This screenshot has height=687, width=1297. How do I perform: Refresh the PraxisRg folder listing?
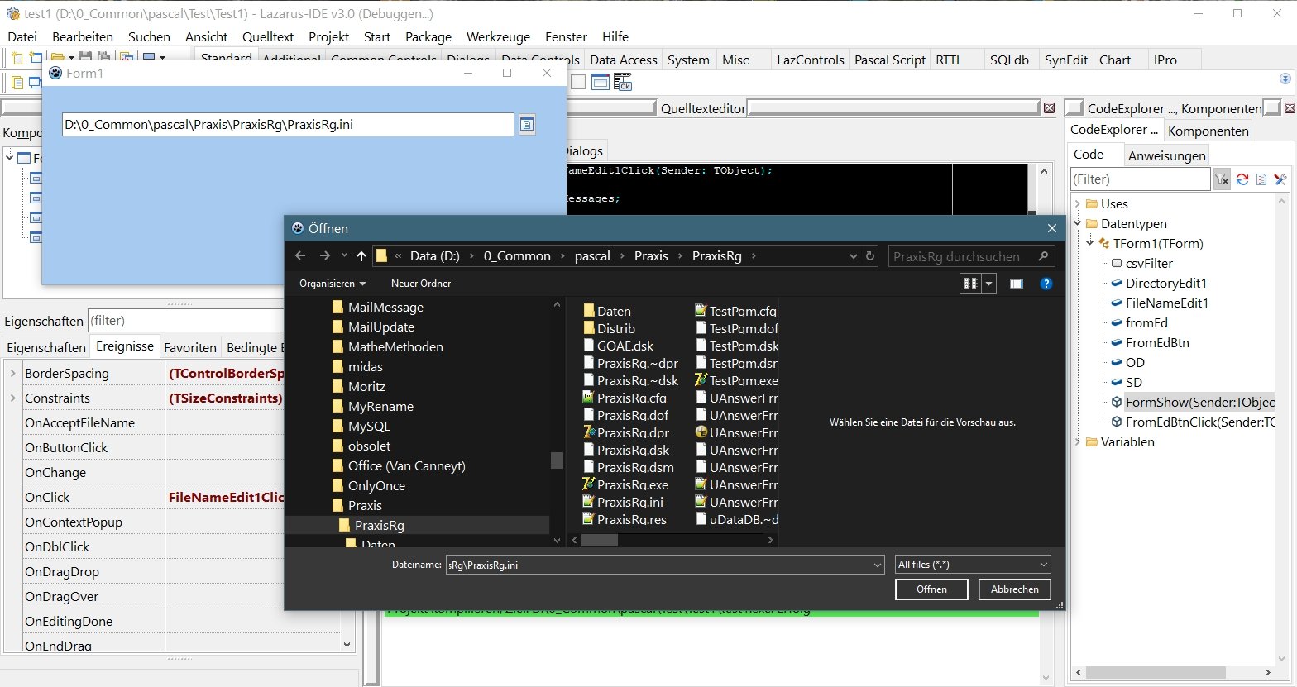(870, 256)
